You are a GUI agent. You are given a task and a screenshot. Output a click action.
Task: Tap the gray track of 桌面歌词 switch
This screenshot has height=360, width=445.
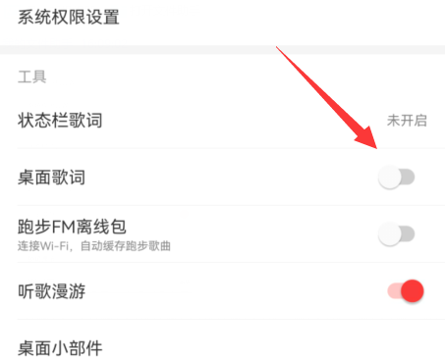tap(409, 178)
